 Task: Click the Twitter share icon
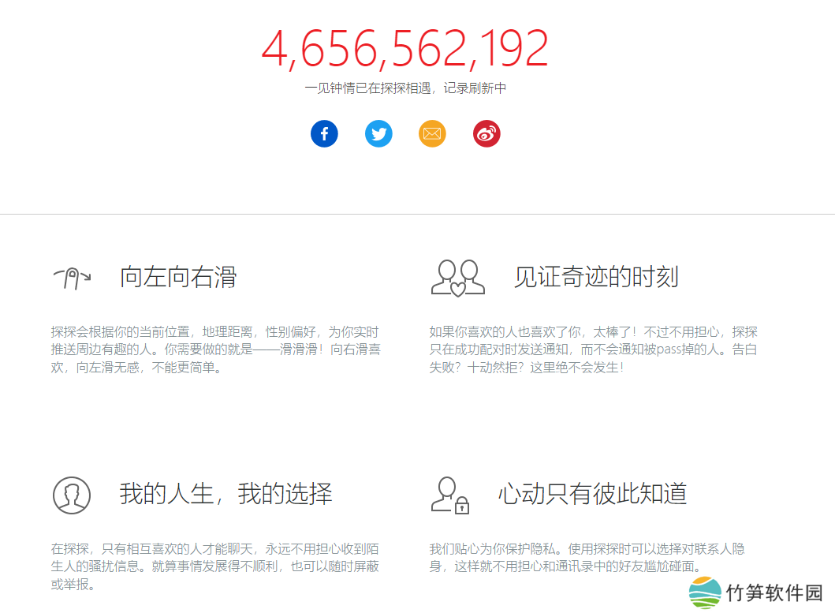coord(378,133)
